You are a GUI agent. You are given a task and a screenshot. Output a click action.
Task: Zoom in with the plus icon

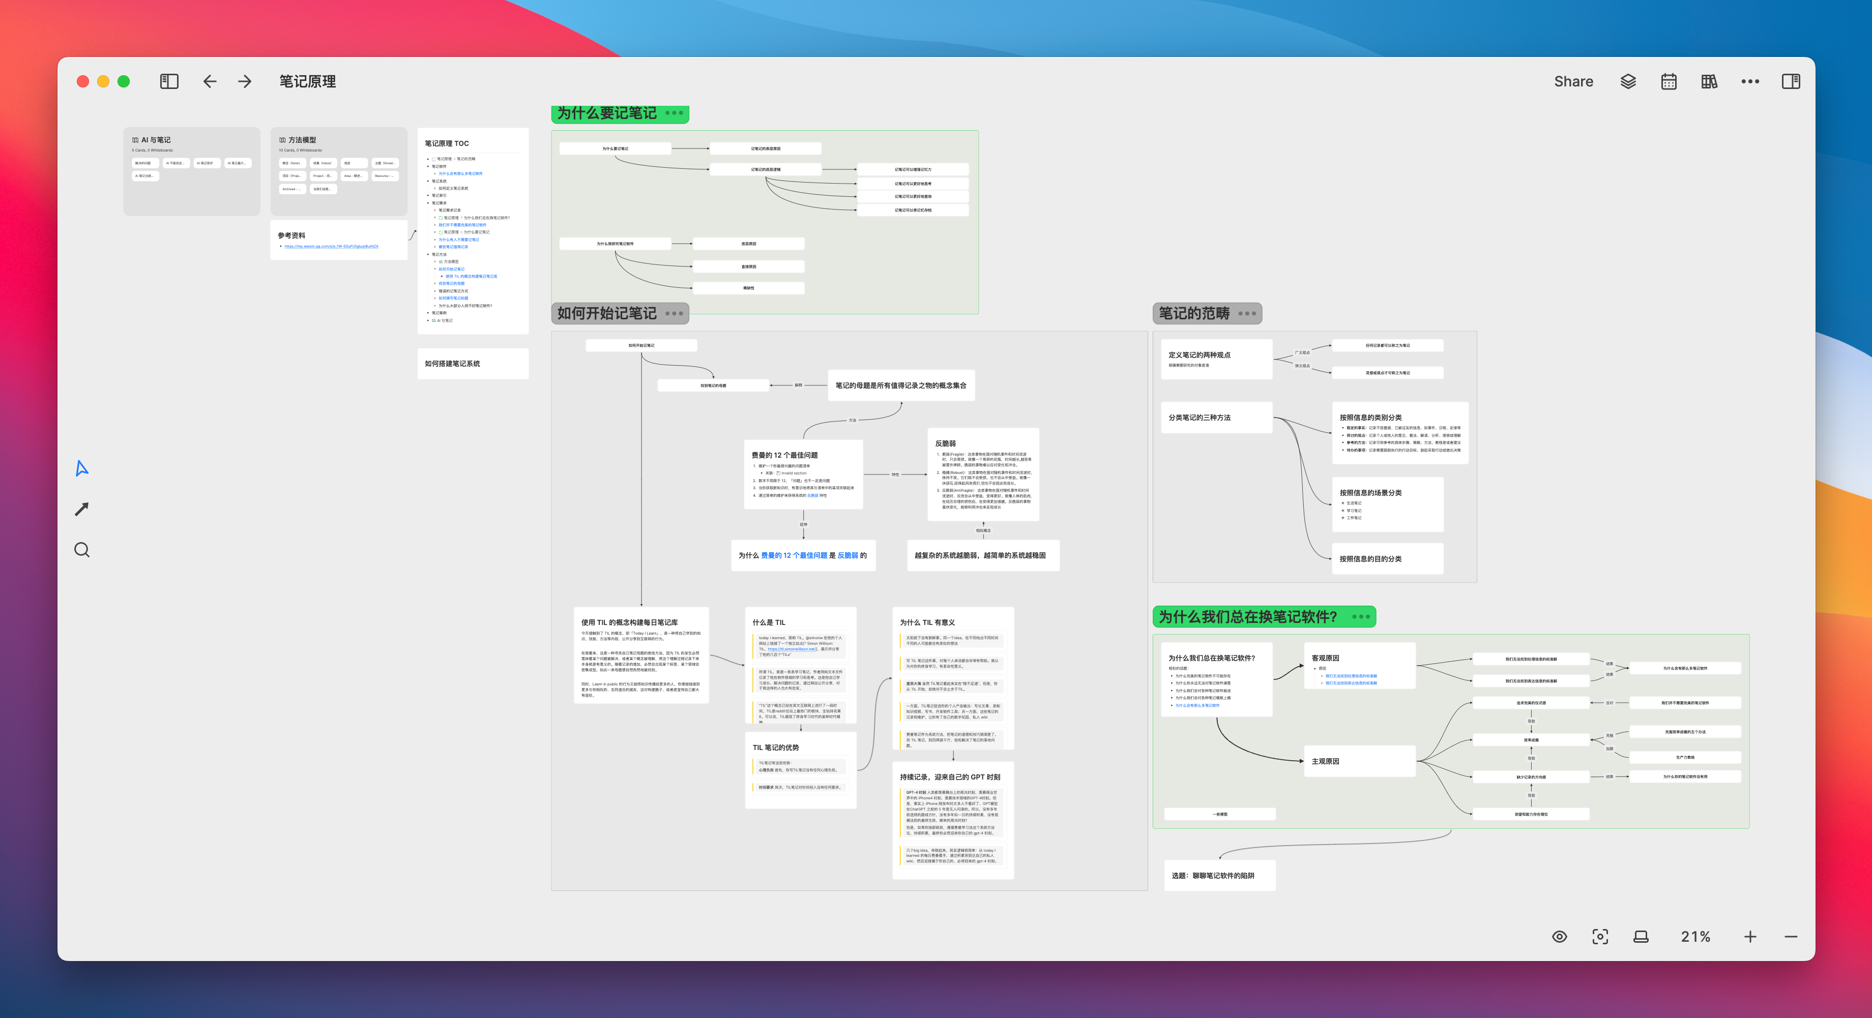coord(1750,937)
